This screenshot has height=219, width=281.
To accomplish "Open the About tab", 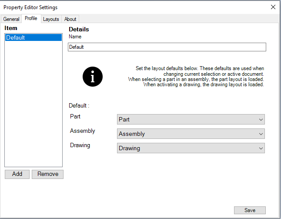I will pos(70,19).
